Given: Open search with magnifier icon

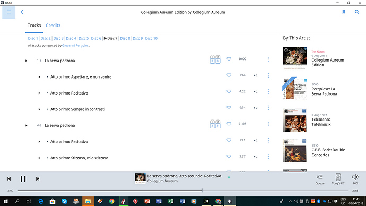Looking at the screenshot, I should 357,12.
